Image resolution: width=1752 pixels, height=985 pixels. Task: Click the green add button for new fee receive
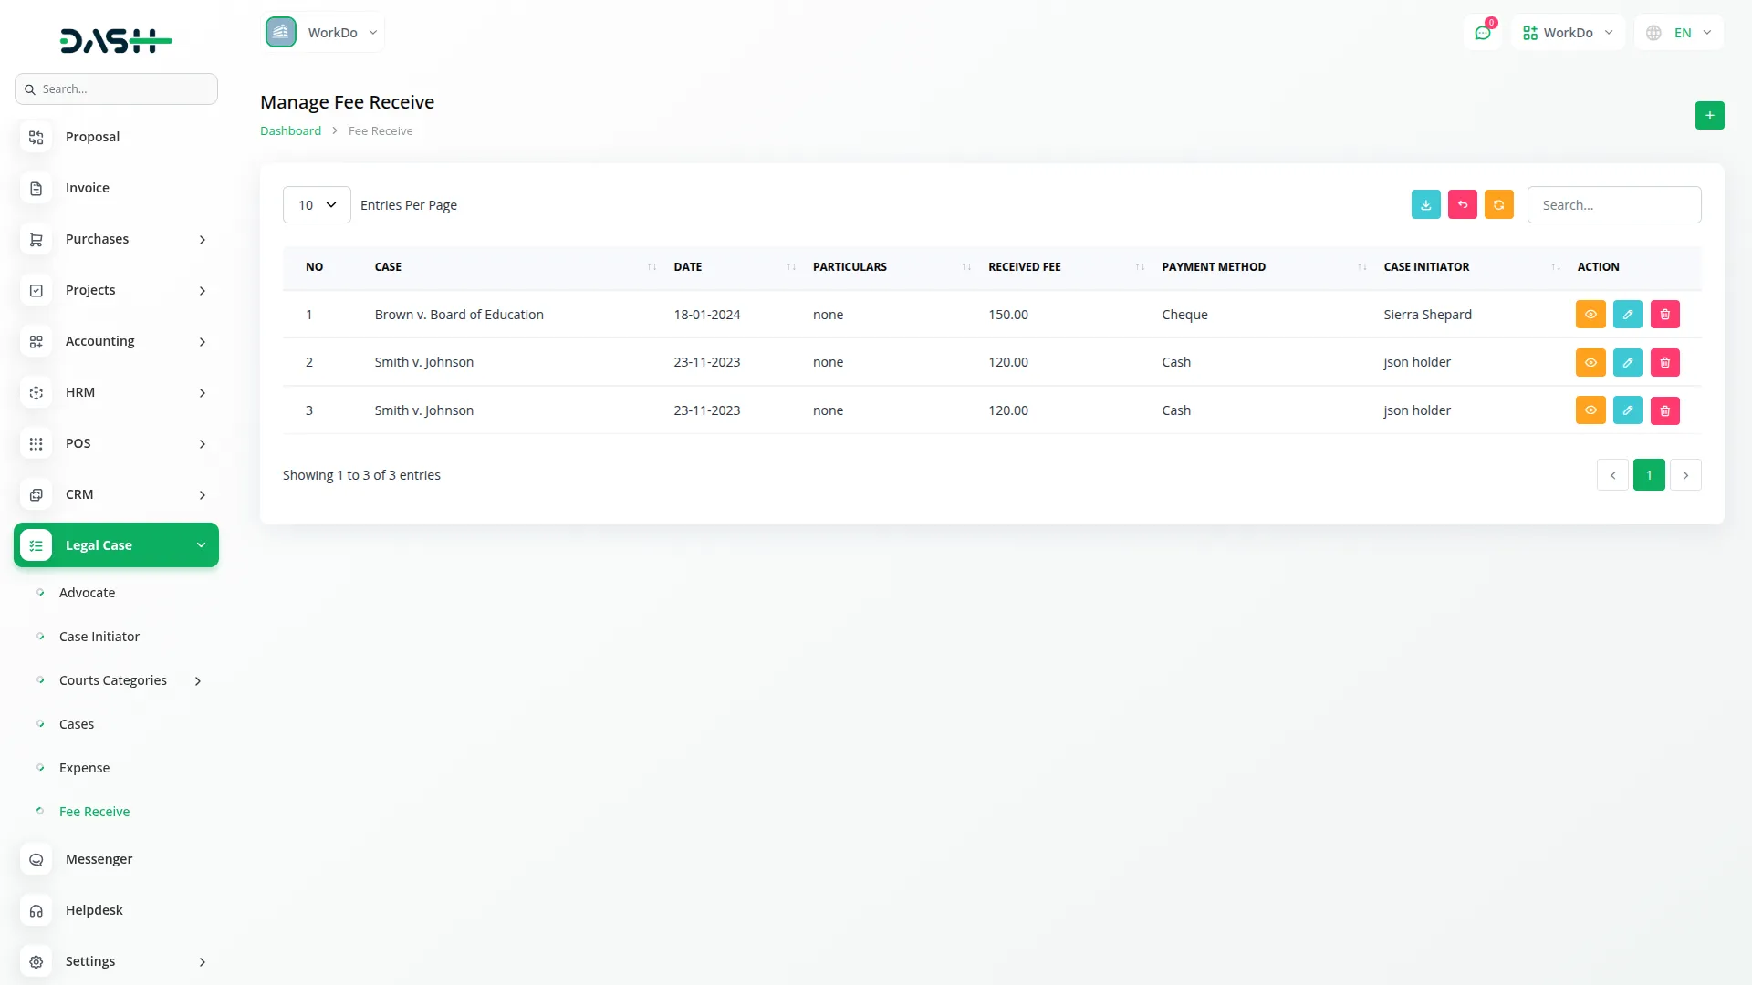[x=1709, y=115]
